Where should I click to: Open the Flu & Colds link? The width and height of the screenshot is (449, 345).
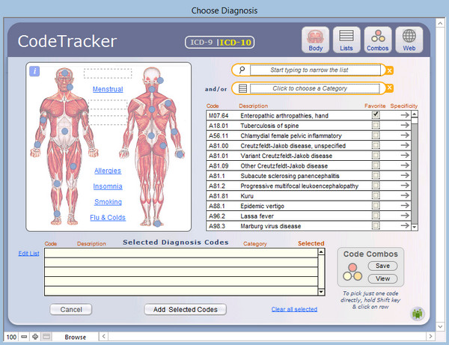(108, 218)
